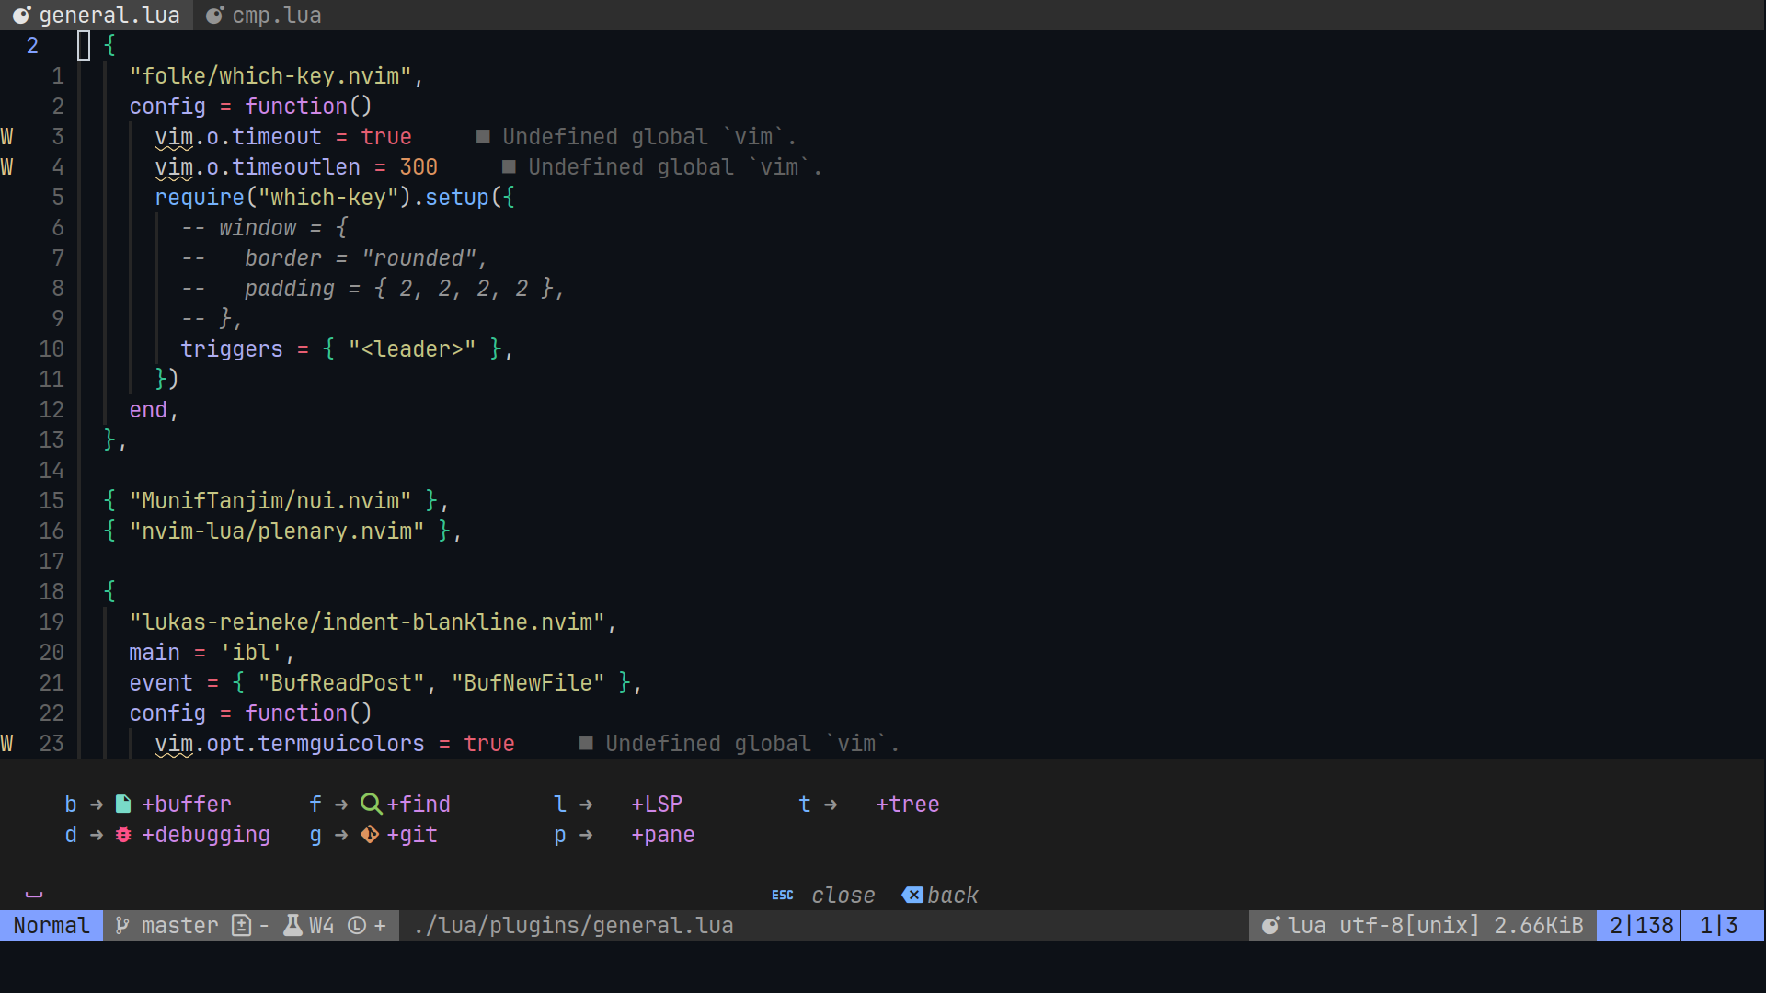1766x993 pixels.
Task: Click the value 300 on timeoutlen line
Action: point(419,167)
